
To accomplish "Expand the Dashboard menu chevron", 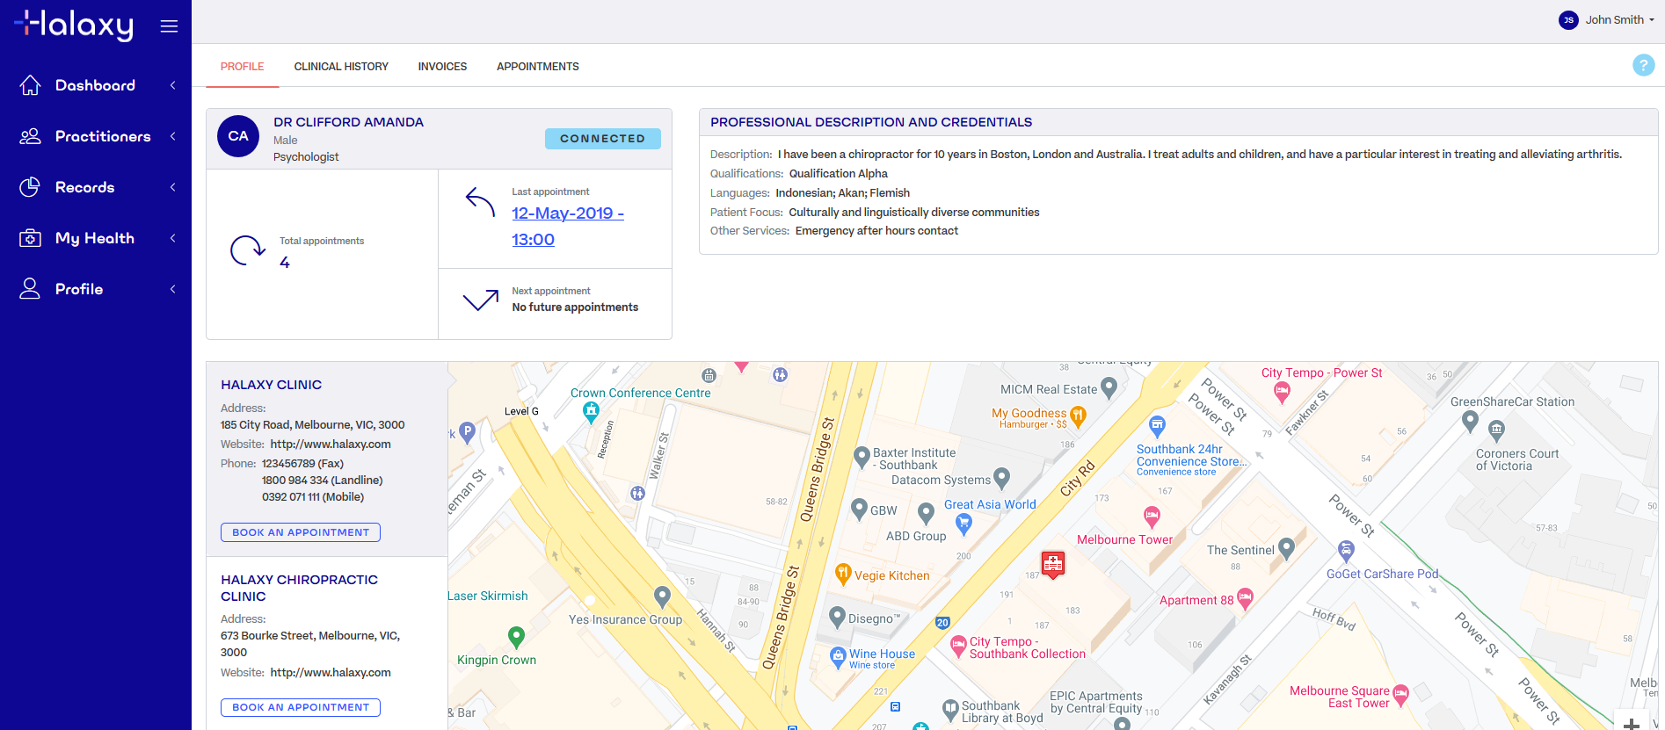I will click(x=173, y=85).
